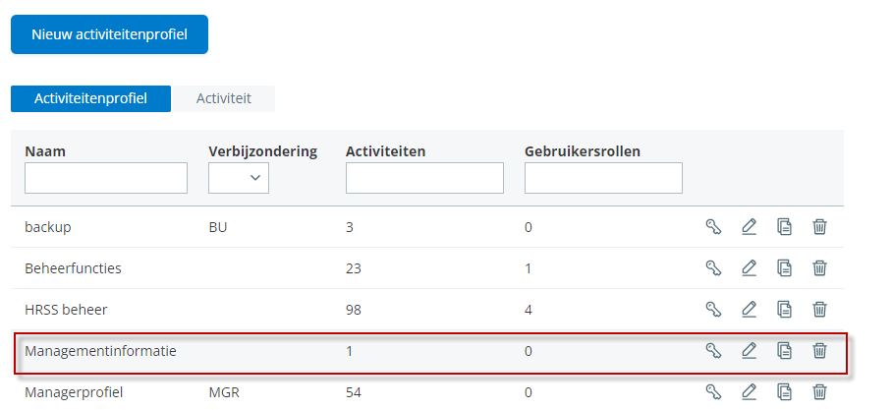The image size is (892, 410).
Task: Copy the Managementinformatie profile
Action: click(x=784, y=350)
